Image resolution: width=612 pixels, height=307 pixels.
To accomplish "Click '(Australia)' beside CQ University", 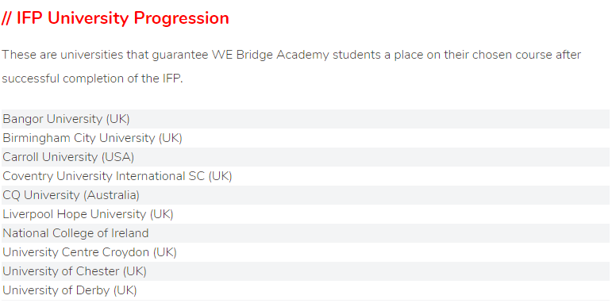I will click(111, 195).
